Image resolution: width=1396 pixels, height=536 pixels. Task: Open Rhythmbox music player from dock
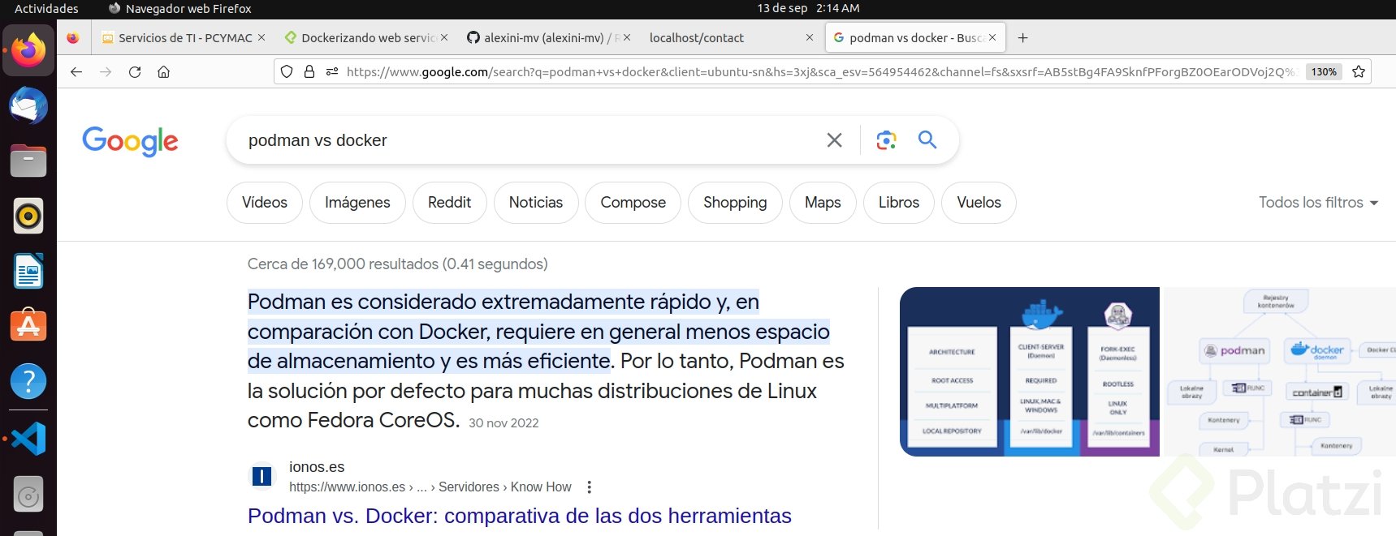coord(28,216)
